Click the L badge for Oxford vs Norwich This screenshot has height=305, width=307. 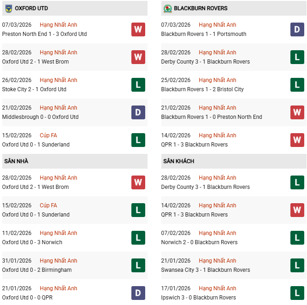coord(138,238)
